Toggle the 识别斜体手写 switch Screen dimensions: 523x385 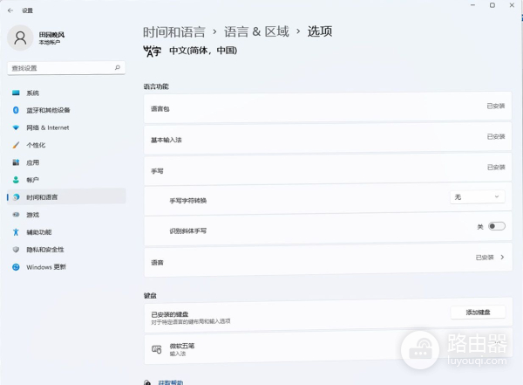click(497, 226)
